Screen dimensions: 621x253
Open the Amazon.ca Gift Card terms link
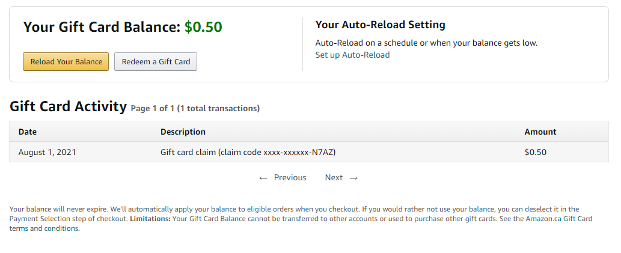[558, 219]
